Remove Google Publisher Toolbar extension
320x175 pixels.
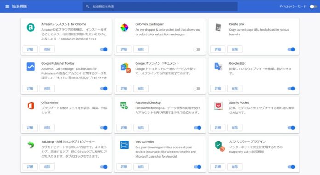point(47,88)
